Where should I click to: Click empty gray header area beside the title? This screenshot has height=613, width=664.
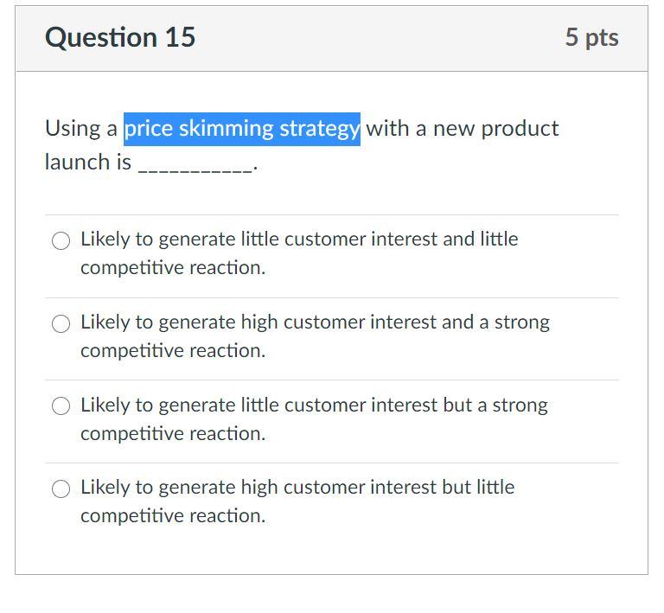(x=381, y=38)
